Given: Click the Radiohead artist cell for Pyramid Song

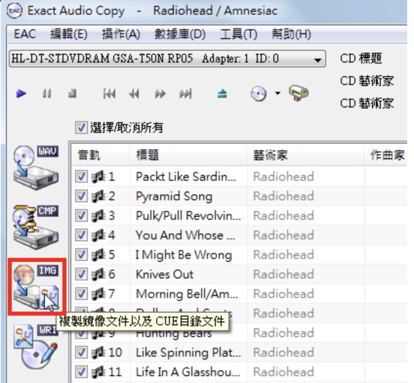Looking at the screenshot, I should point(284,196).
